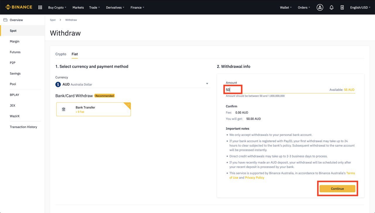Click the Important notes heading
This screenshot has width=375, height=213.
tap(238, 129)
